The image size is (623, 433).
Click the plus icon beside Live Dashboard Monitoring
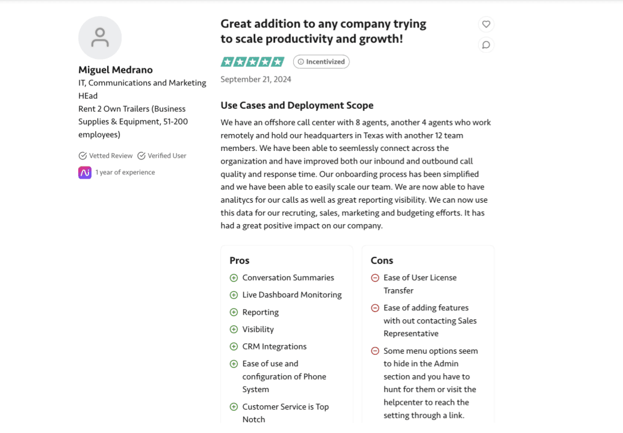(234, 295)
